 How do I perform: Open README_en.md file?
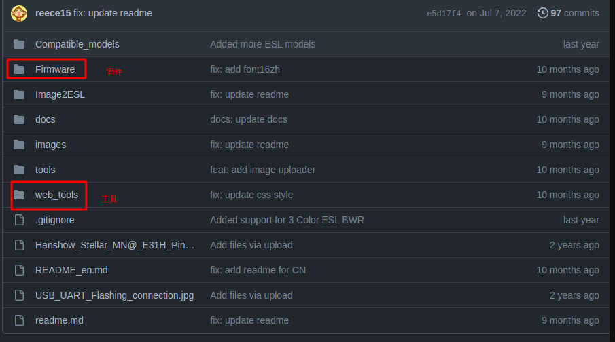(x=71, y=270)
